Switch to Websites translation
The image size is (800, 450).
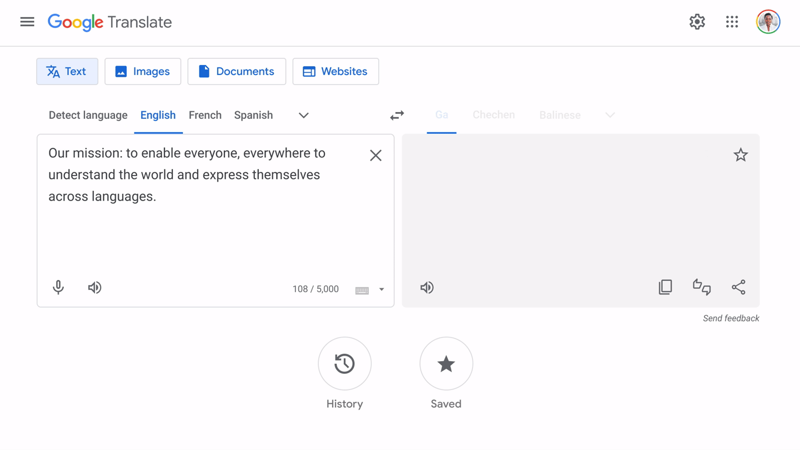tap(336, 71)
